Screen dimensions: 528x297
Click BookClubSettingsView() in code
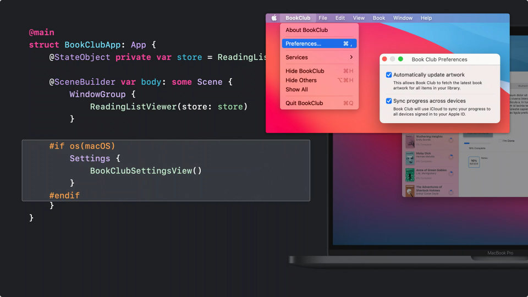146,170
